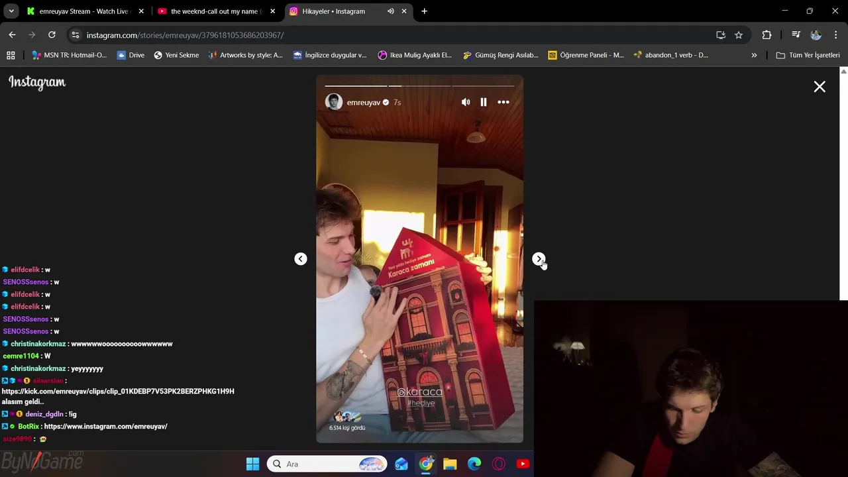Viewport: 848px width, 477px height.
Task: Switch to the weeknd YouTube tab
Action: [215, 11]
